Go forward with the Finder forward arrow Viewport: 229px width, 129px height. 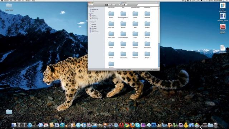[x=92, y=5]
